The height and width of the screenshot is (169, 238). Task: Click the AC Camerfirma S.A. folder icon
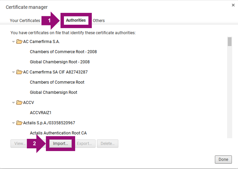[19, 42]
